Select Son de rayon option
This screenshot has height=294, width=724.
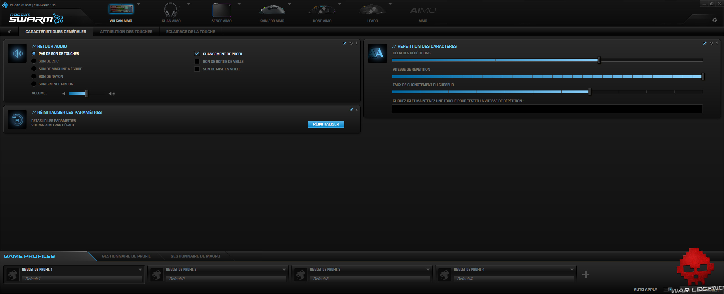click(x=34, y=76)
